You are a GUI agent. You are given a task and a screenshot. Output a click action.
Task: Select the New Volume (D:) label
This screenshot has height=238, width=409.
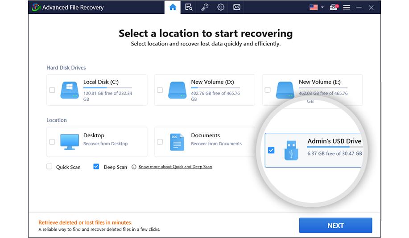click(213, 82)
